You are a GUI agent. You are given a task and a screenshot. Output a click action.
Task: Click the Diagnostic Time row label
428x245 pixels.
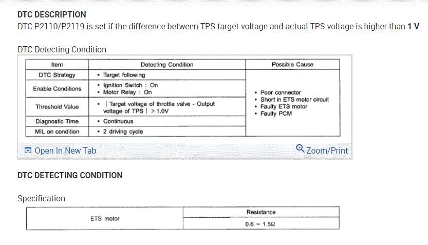coord(57,122)
